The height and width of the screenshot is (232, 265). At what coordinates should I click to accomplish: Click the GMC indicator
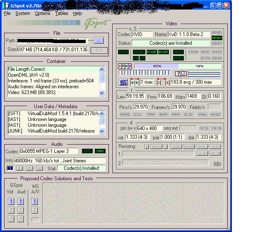point(178,52)
